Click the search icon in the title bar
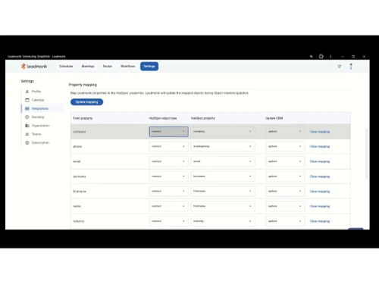The height and width of the screenshot is (284, 379). (312, 57)
